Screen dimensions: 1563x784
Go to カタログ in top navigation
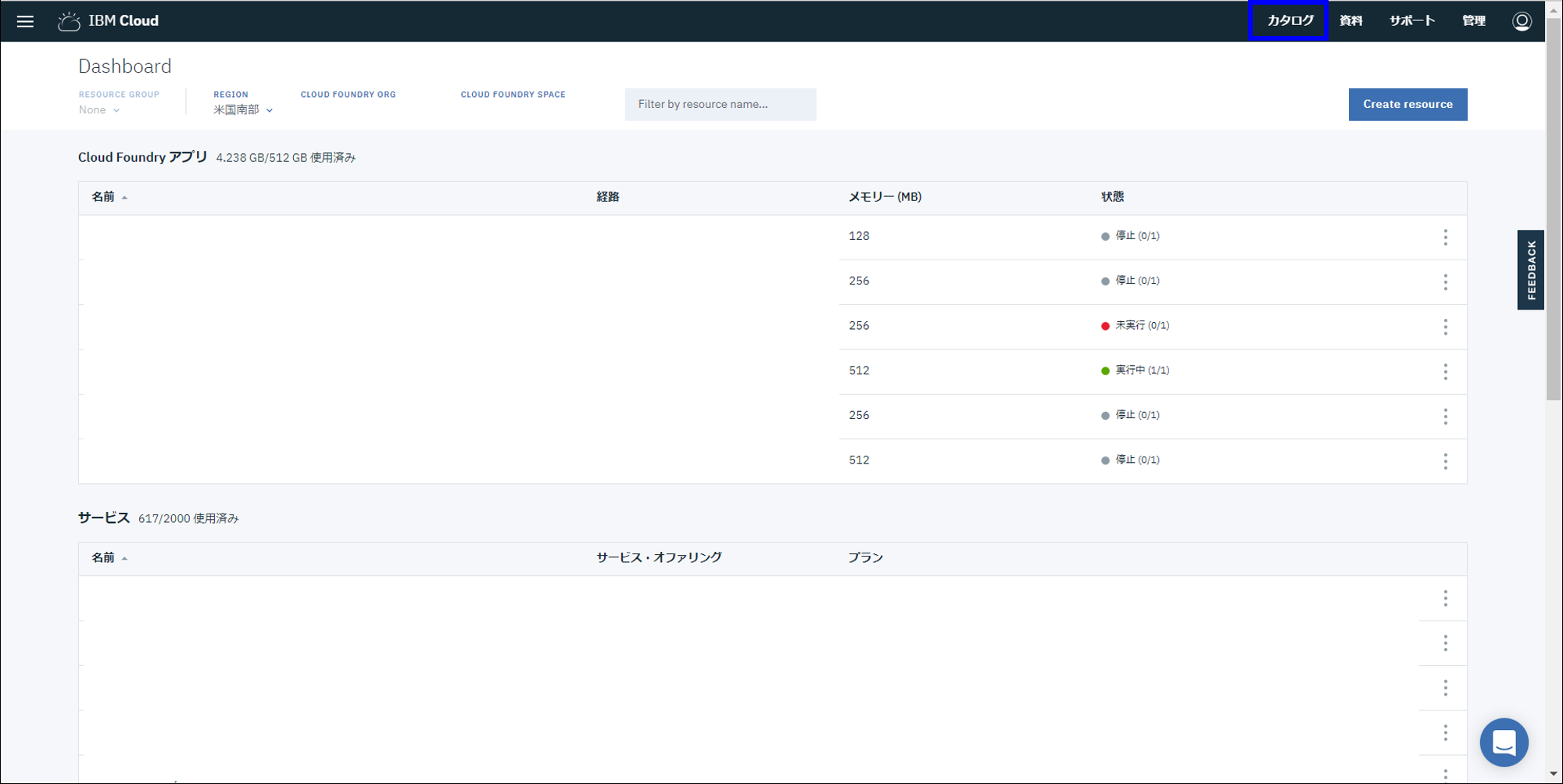1289,21
